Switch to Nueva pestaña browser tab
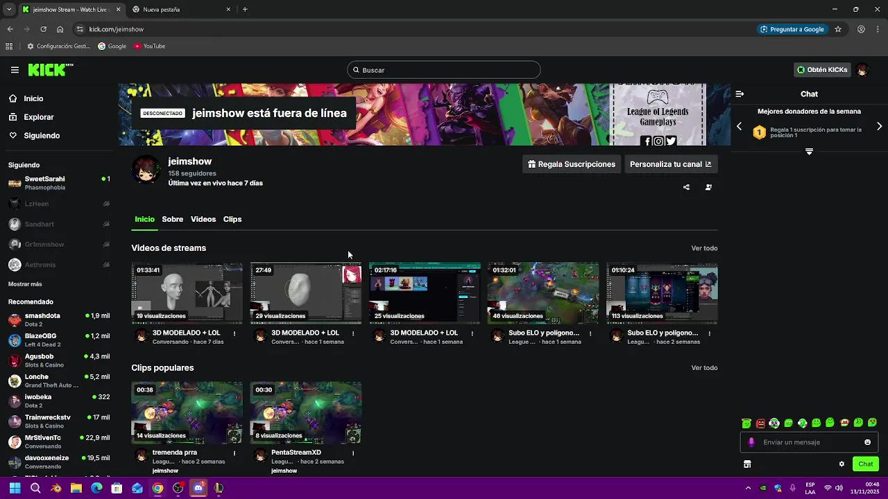The height and width of the screenshot is (499, 888). pos(180,10)
